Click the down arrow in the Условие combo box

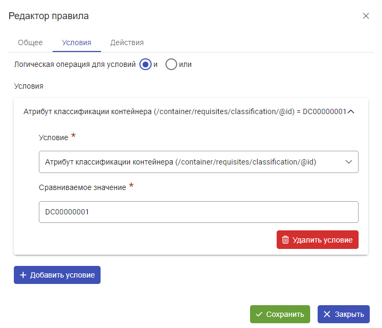pyautogui.click(x=348, y=162)
